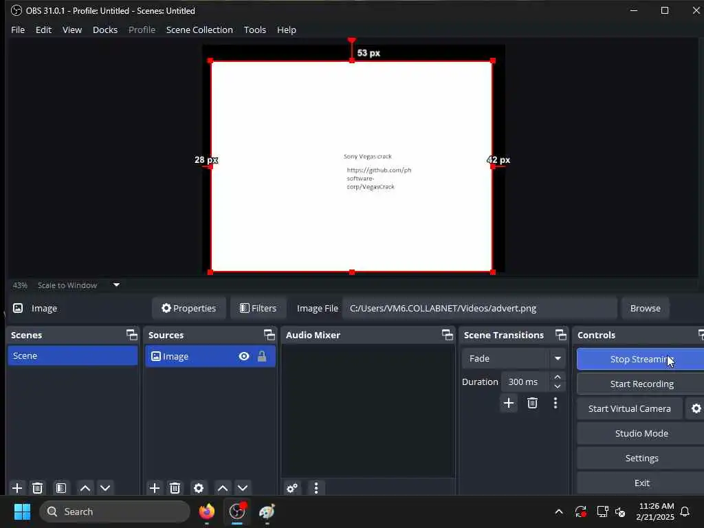Show hidden system tray icons
This screenshot has width=704, height=528.
559,511
